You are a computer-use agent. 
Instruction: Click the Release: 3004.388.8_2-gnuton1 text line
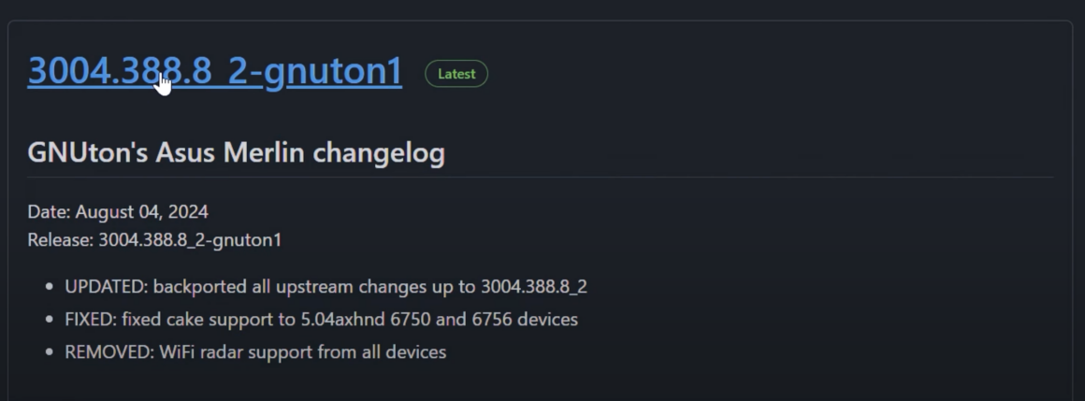tap(154, 240)
